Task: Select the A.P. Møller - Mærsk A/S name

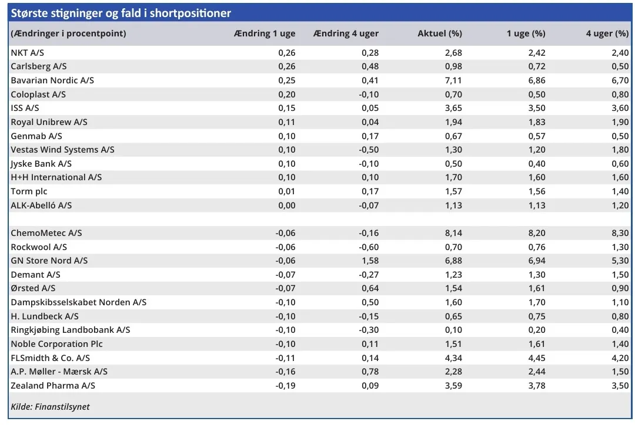Action: click(x=59, y=372)
